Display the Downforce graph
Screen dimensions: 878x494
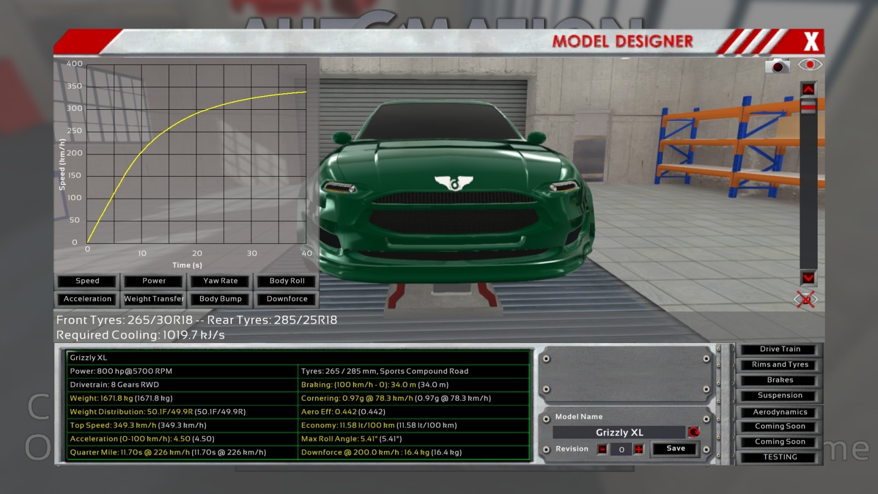[x=286, y=299]
